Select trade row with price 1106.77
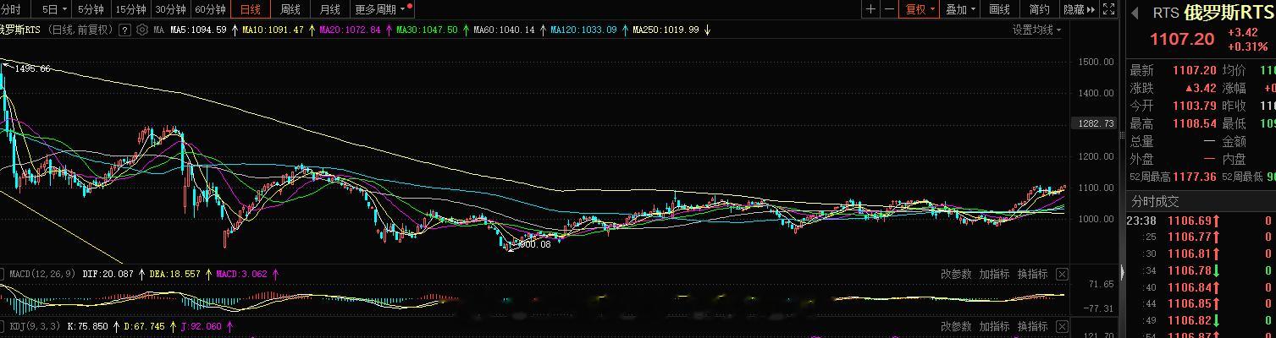Image resolution: width=1276 pixels, height=338 pixels. click(1201, 237)
